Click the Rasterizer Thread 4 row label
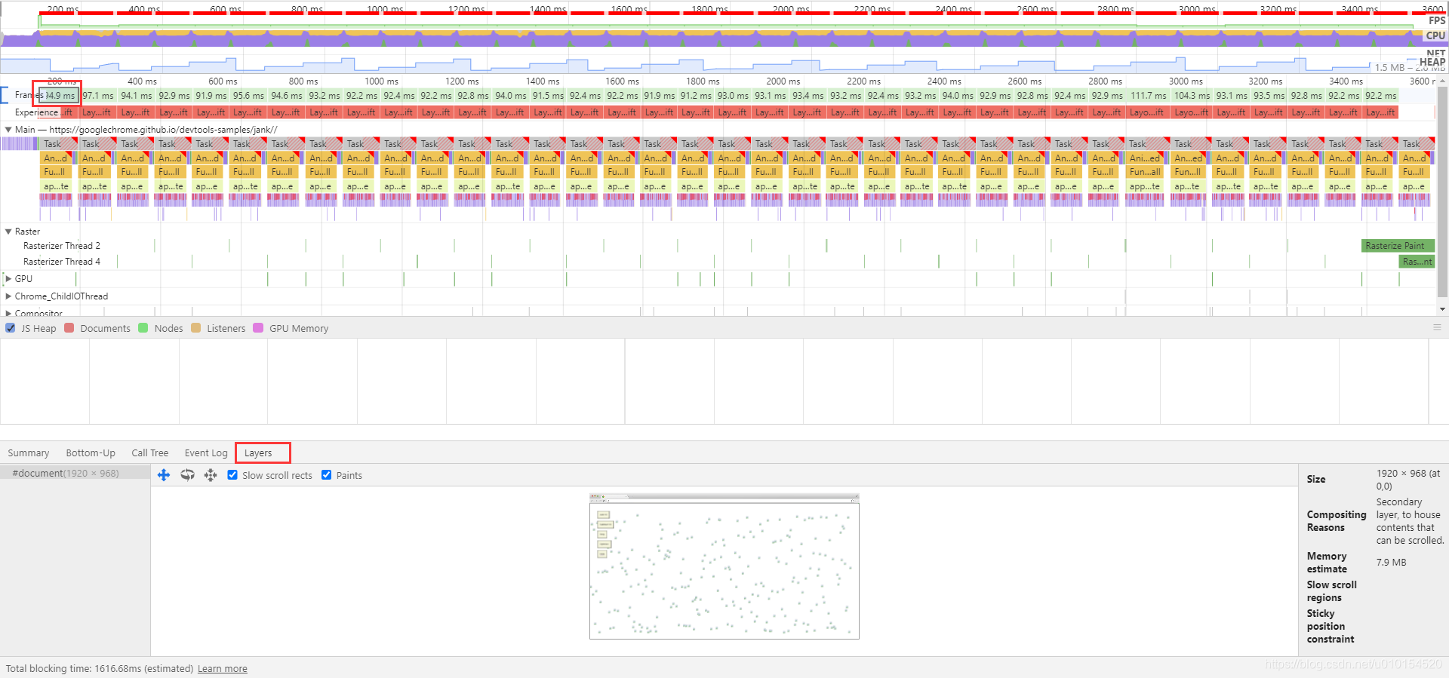The width and height of the screenshot is (1449, 678). pyautogui.click(x=61, y=262)
